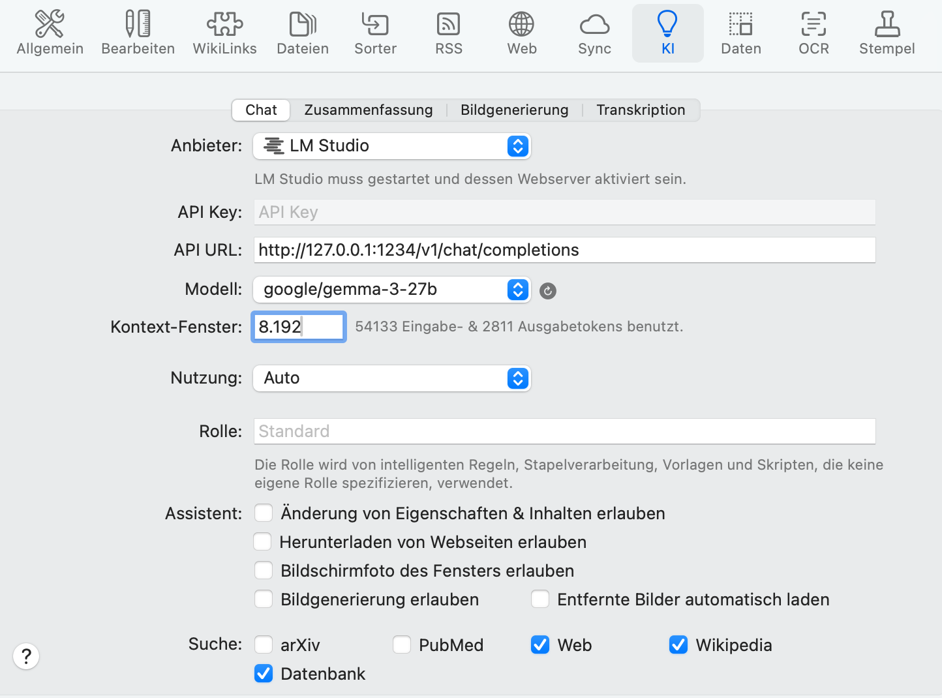Click the reload models icon beside Modell
Screen dimensions: 942x698
[x=548, y=291]
